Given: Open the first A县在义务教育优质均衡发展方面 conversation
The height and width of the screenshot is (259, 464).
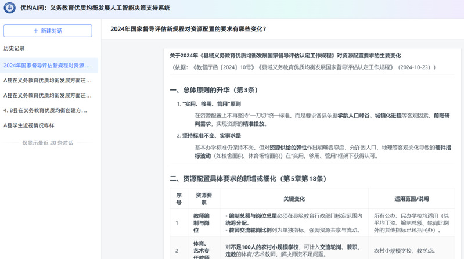Looking at the screenshot, I should (x=48, y=80).
